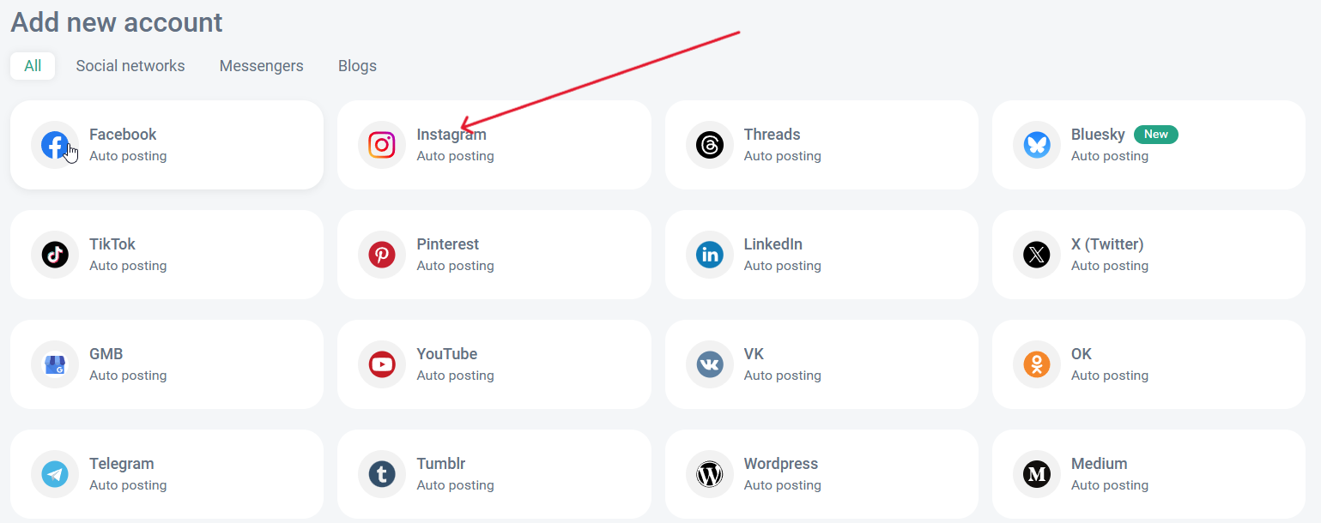Click the green New badge on Bluesky

1155,135
